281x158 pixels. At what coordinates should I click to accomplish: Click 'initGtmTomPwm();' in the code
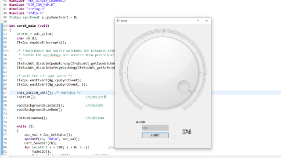pyautogui.click(x=32, y=118)
